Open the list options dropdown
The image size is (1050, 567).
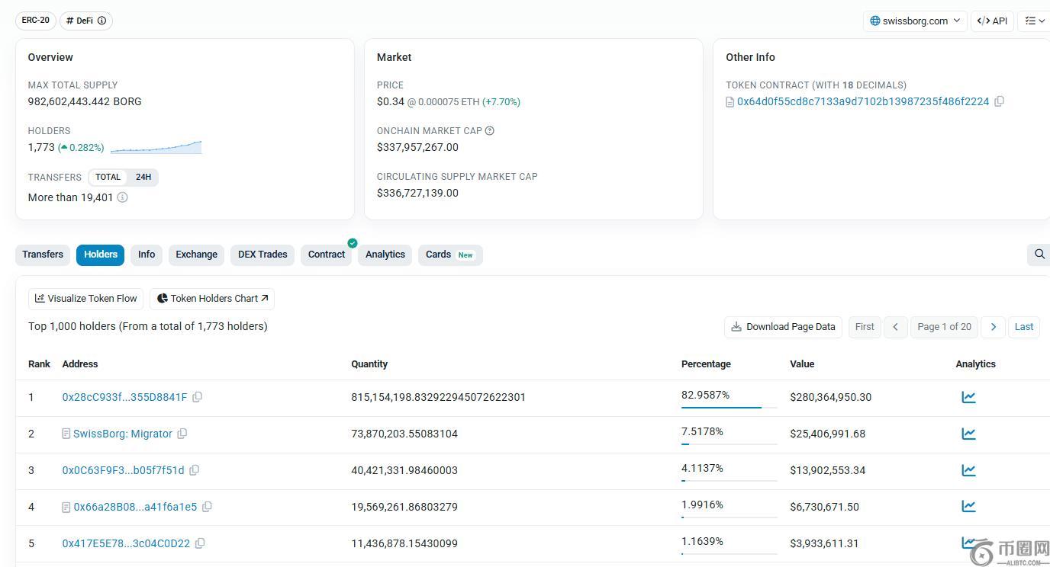pyautogui.click(x=1035, y=21)
